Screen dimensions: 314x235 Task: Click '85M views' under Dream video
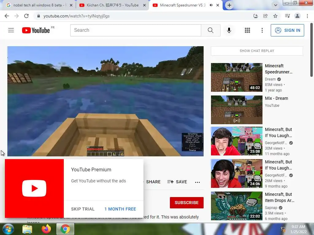coord(274,85)
